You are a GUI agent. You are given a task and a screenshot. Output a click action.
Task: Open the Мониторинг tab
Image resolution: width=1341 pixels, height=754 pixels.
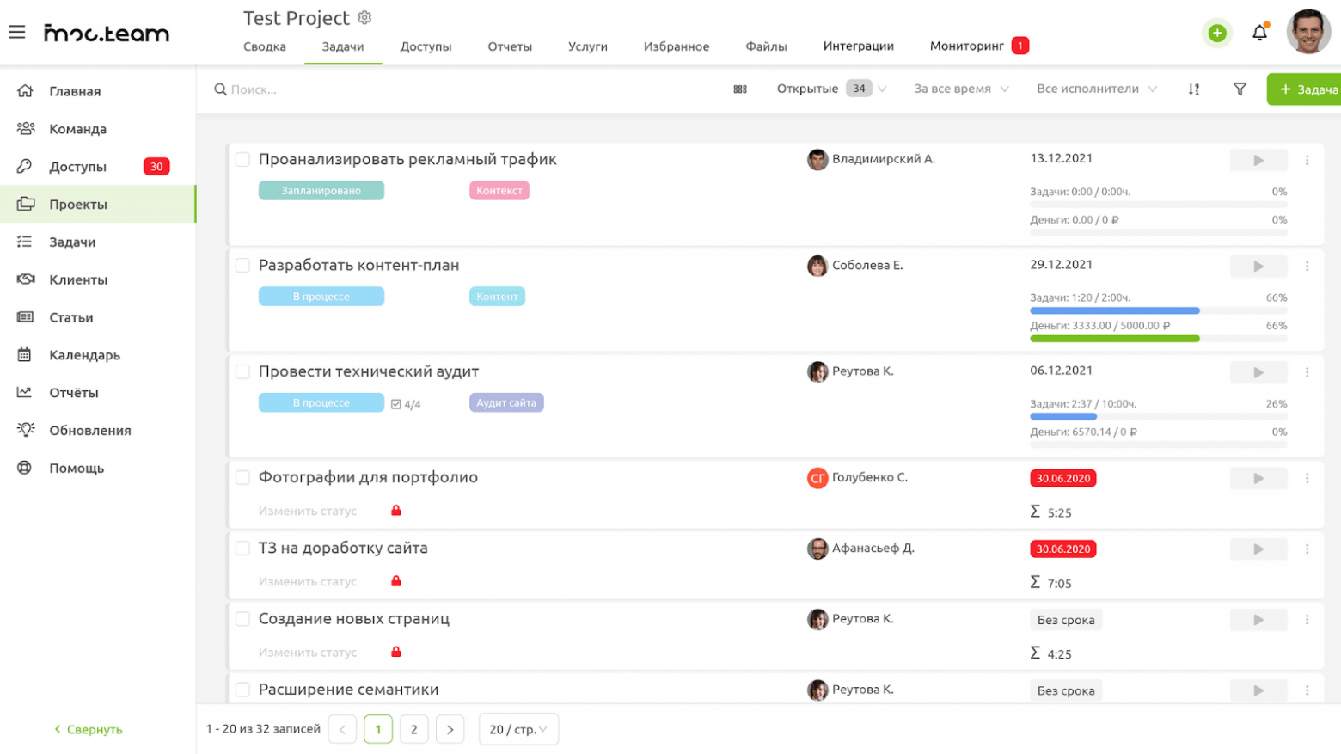967,46
